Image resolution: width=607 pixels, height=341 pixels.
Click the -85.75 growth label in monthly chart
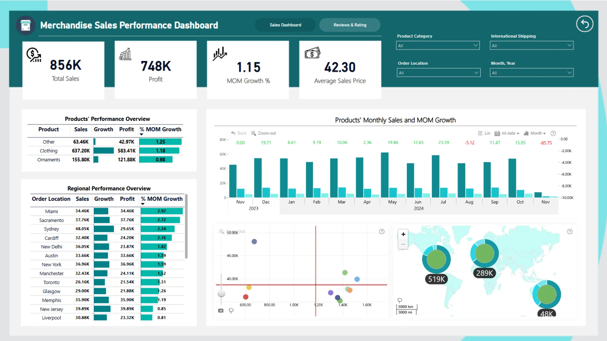(x=546, y=143)
